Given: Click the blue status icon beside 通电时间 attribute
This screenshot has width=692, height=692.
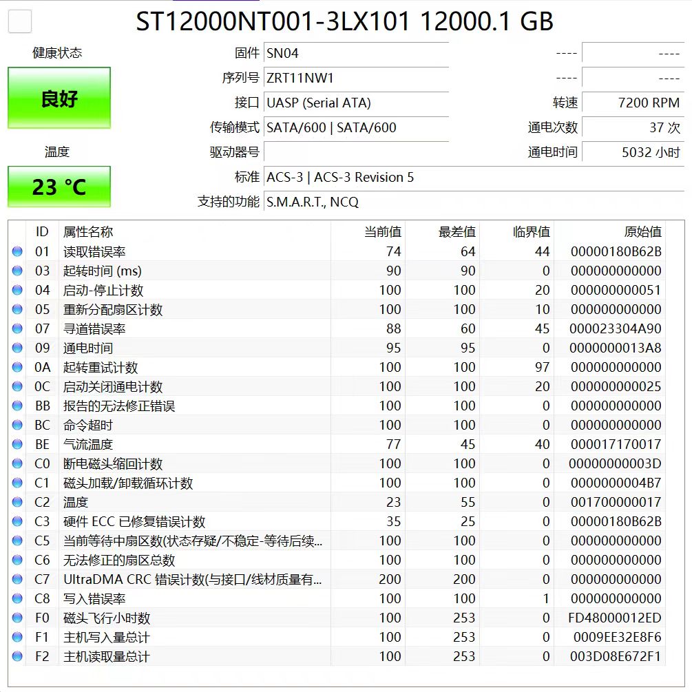Looking at the screenshot, I should [17, 348].
